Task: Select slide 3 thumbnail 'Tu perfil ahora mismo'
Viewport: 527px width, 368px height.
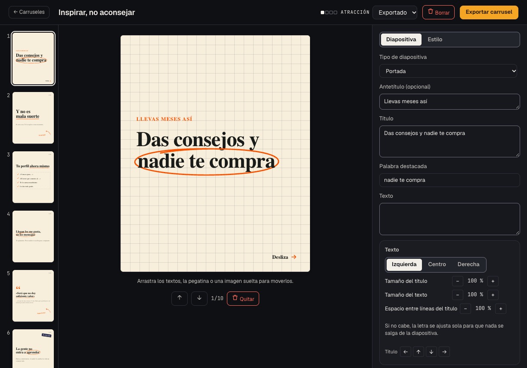Action: tap(33, 177)
